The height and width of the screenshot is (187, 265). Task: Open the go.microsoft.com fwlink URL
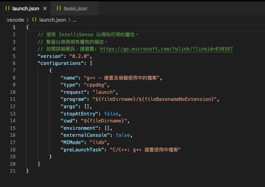click(x=166, y=49)
